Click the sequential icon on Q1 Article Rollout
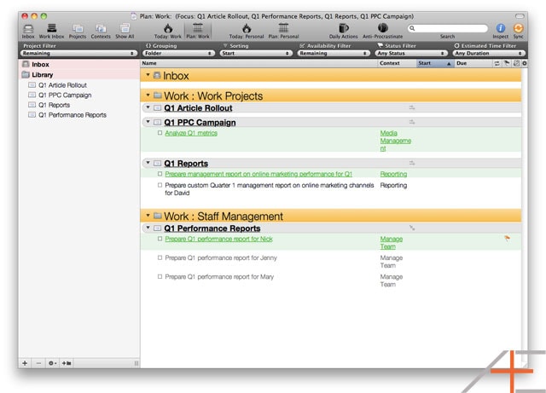 (x=412, y=108)
